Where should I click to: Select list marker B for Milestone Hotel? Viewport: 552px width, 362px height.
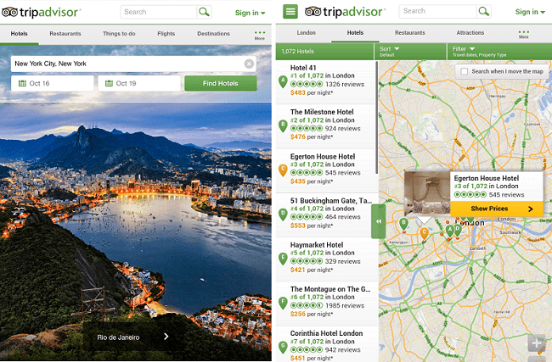283,125
